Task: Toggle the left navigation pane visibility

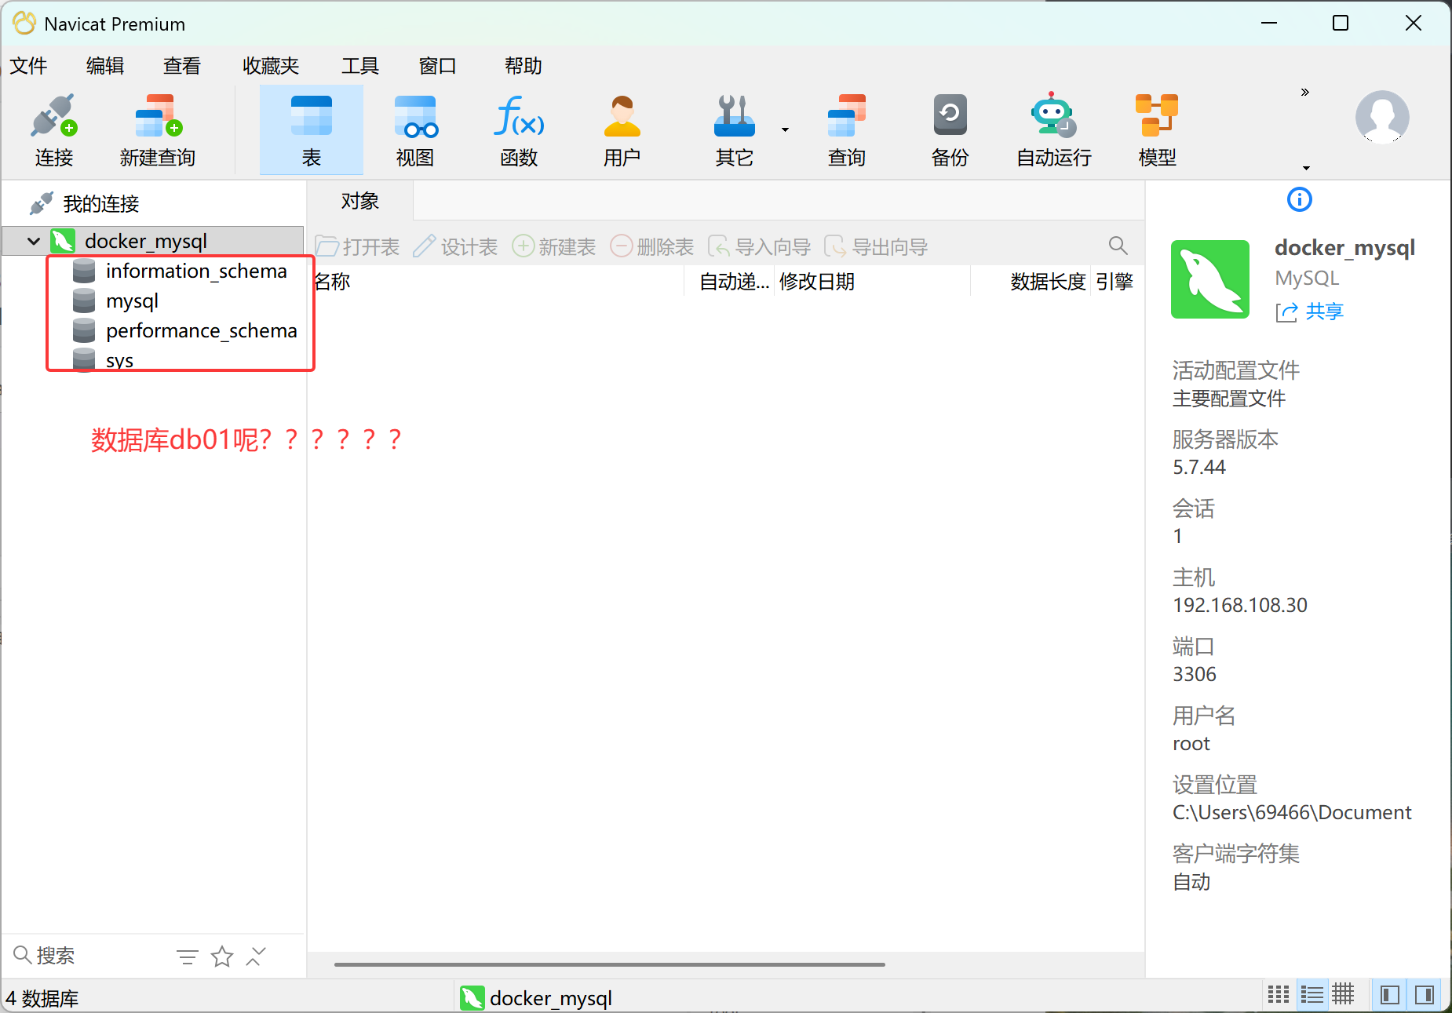Action: tap(1390, 995)
